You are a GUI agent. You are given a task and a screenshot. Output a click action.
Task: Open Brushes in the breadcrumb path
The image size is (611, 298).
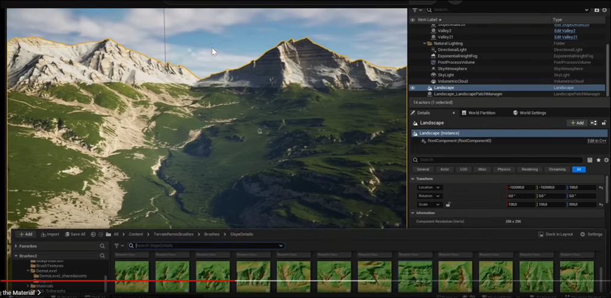click(211, 234)
